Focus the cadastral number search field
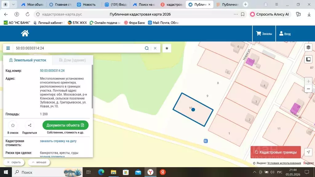Image resolution: width=315 pixels, height=177 pixels. click(x=78, y=48)
